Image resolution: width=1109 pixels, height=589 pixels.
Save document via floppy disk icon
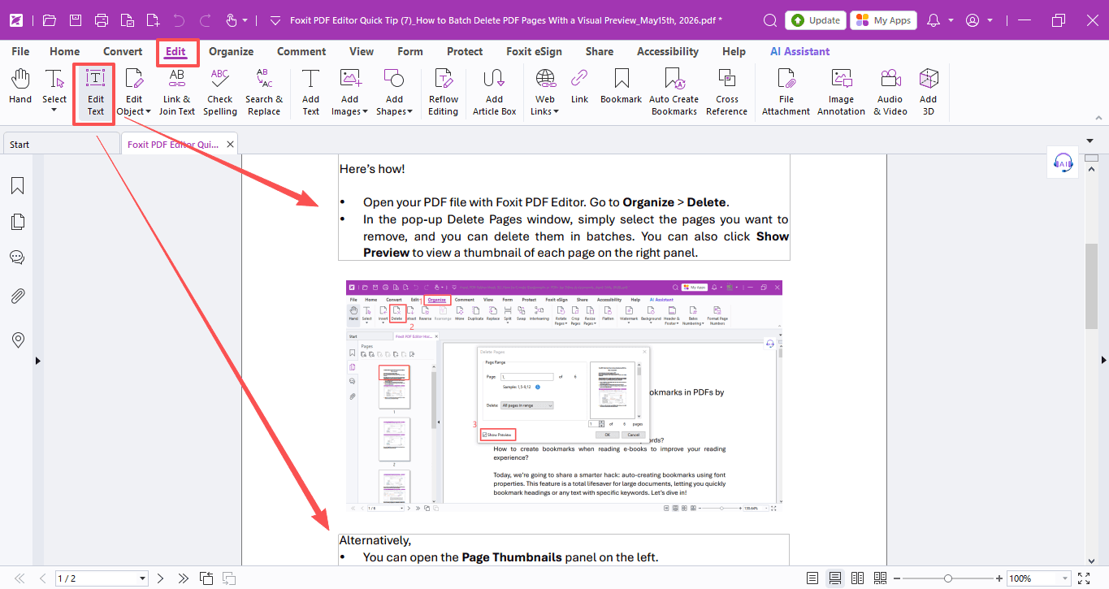click(76, 20)
